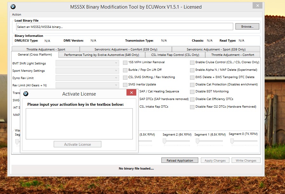Click the 'Read Type:' label
Viewport: 285px width, 194px height.
228,41
